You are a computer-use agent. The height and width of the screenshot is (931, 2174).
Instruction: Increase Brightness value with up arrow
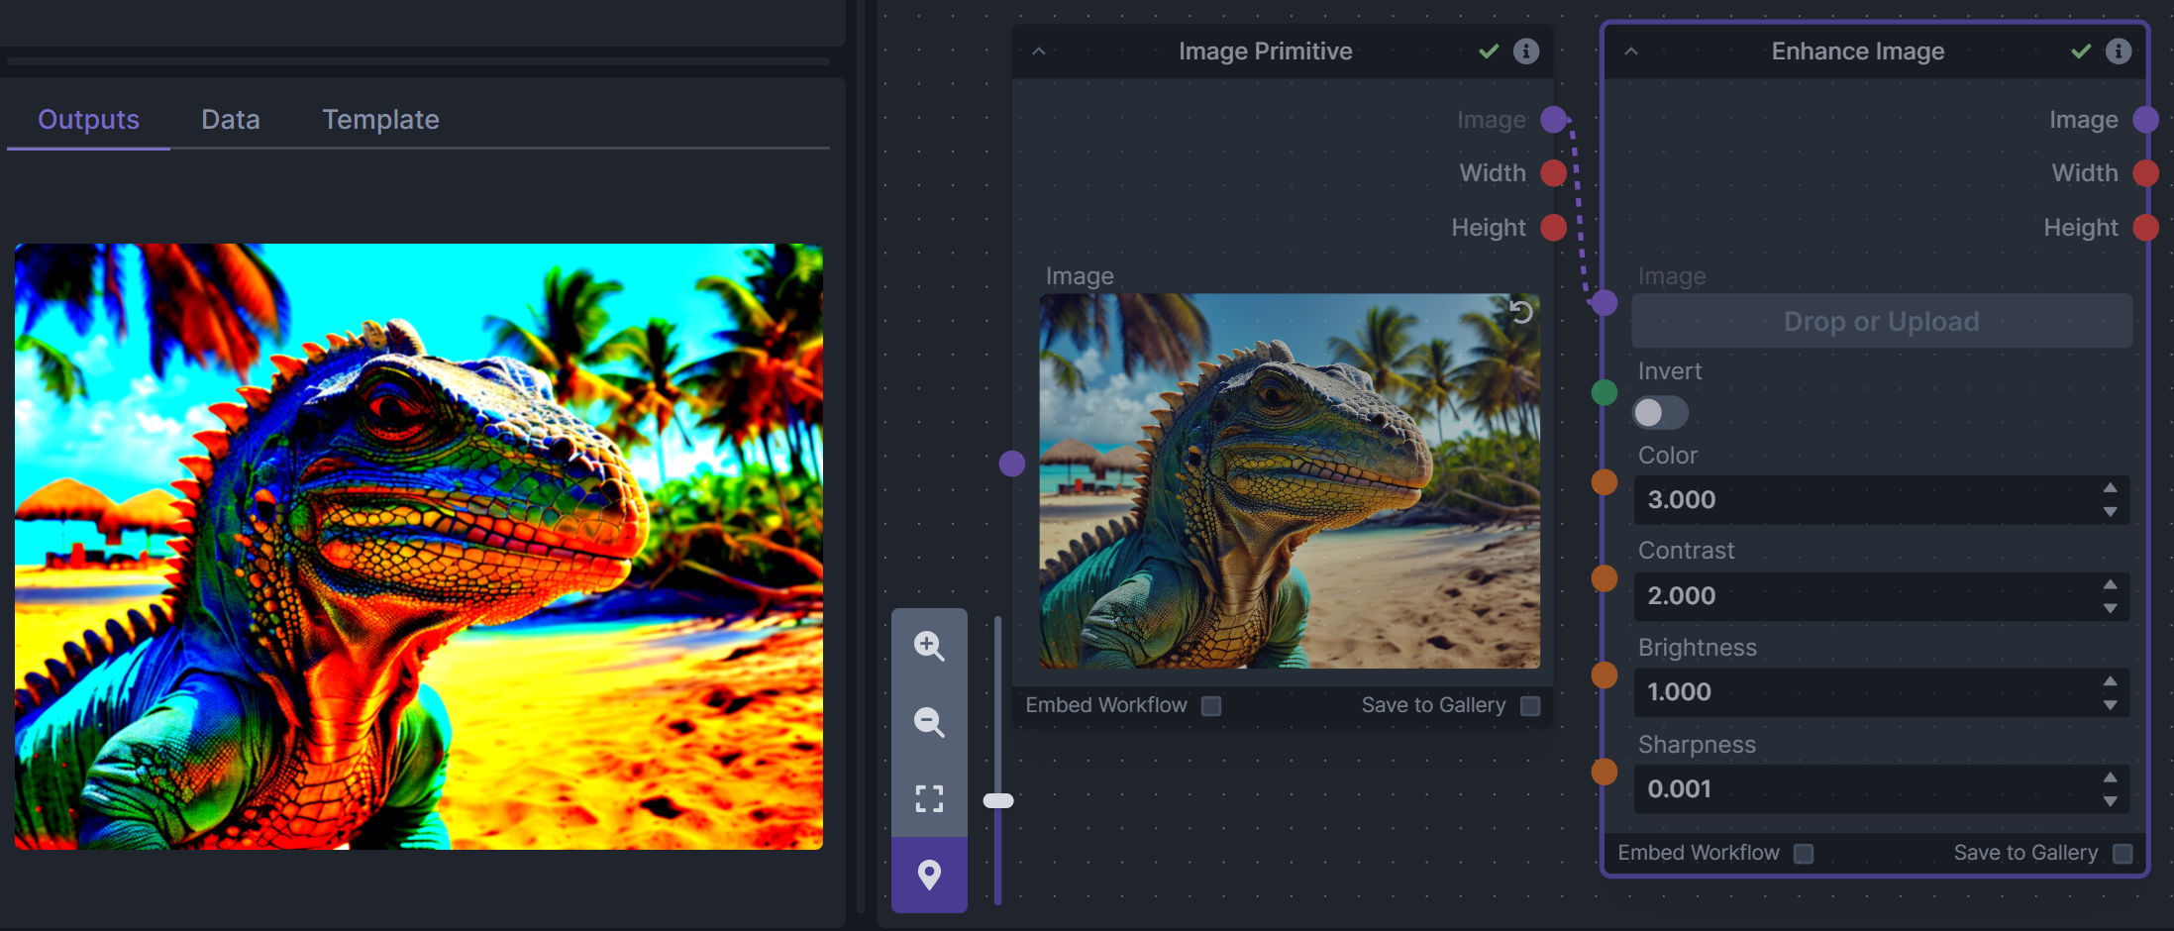point(2111,681)
